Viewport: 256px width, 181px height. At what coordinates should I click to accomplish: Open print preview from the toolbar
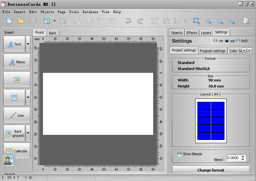click(x=246, y=21)
